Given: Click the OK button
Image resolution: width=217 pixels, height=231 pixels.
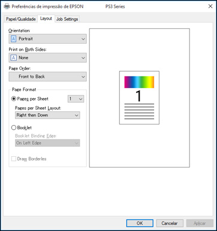Looking at the screenshot, I should (x=140, y=223).
